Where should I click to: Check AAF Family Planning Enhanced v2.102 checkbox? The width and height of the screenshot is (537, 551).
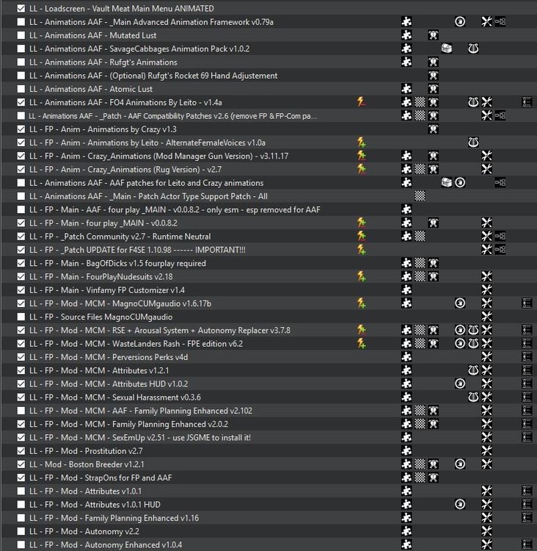[x=21, y=411]
